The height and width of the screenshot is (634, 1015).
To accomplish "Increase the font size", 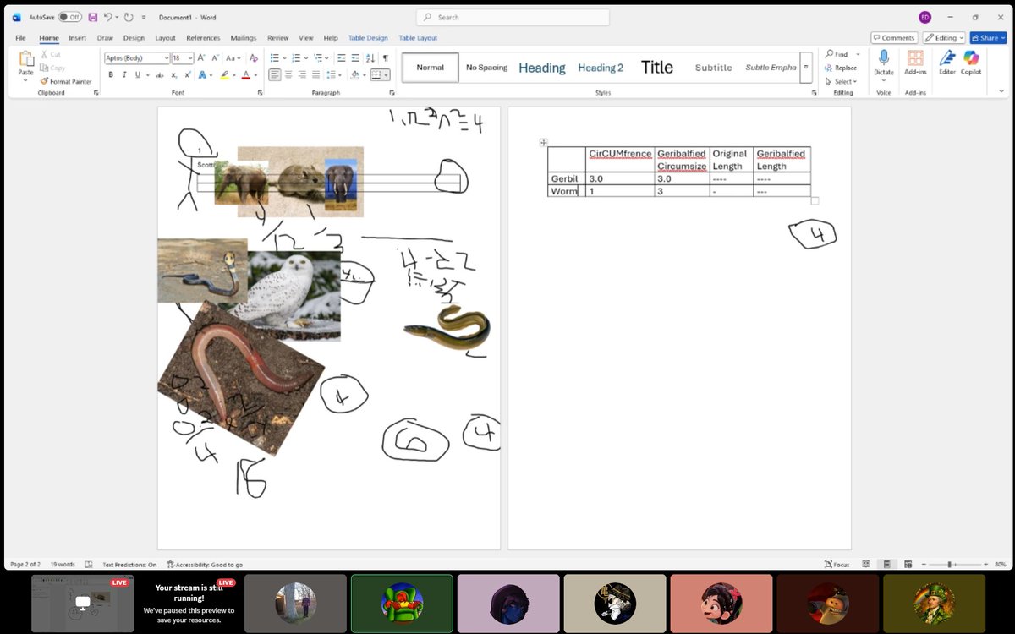I will (x=203, y=58).
